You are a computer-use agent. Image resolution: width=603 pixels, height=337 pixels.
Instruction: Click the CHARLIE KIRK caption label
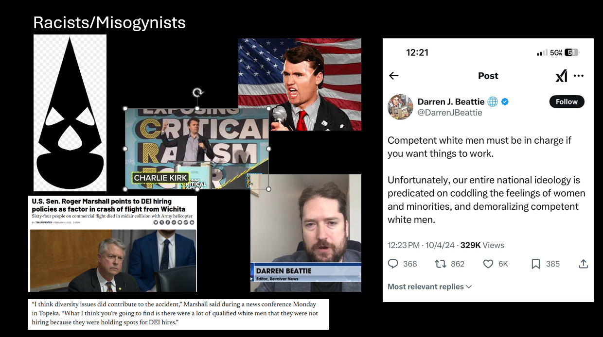tap(160, 178)
